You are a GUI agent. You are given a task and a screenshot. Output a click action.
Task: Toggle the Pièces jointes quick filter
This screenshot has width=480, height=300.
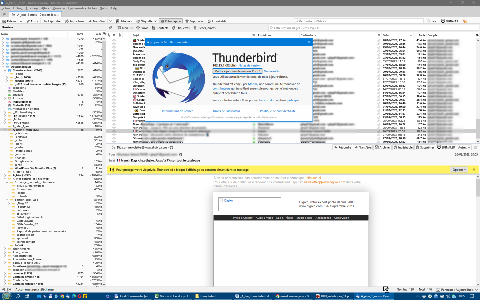[x=204, y=28]
